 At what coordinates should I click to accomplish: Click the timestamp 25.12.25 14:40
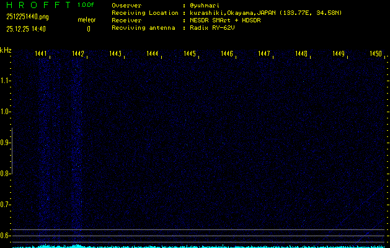point(26,29)
